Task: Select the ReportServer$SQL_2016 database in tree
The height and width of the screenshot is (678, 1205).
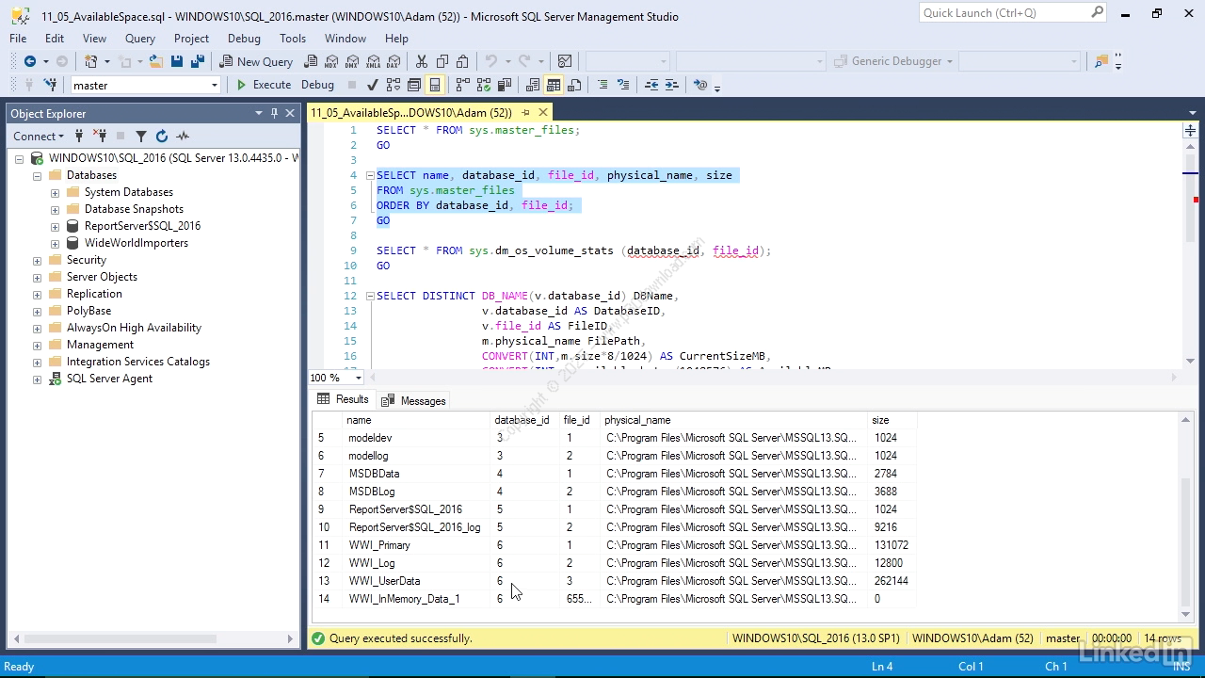Action: click(142, 226)
